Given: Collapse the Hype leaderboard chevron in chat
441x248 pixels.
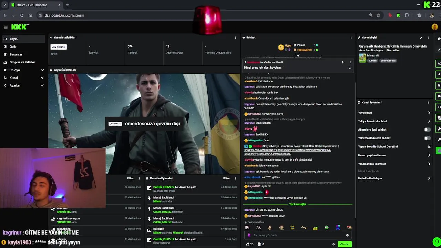Looking at the screenshot, I should [x=298, y=55].
